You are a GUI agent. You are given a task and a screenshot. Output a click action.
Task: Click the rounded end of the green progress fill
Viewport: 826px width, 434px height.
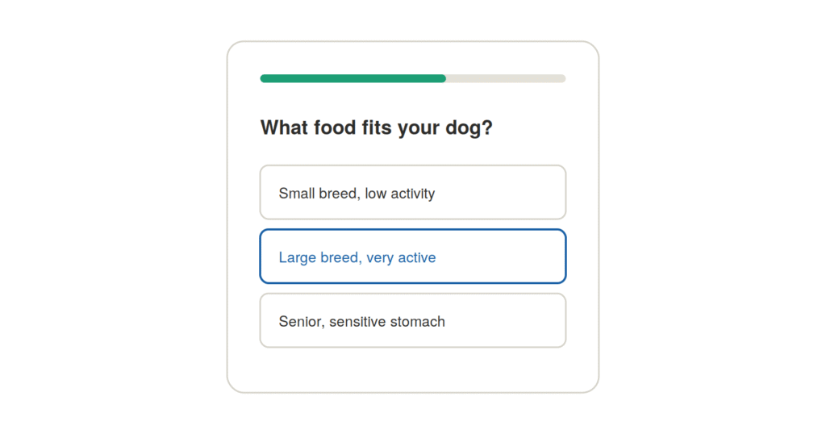[443, 78]
